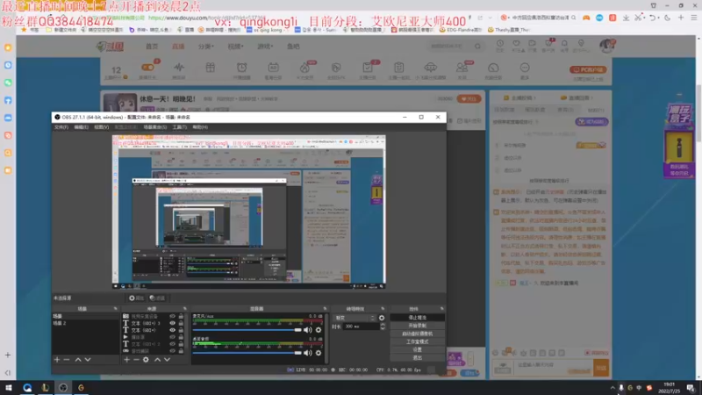The height and width of the screenshot is (395, 702).
Task: Hide the 视频采集设备 source
Action: [172, 316]
